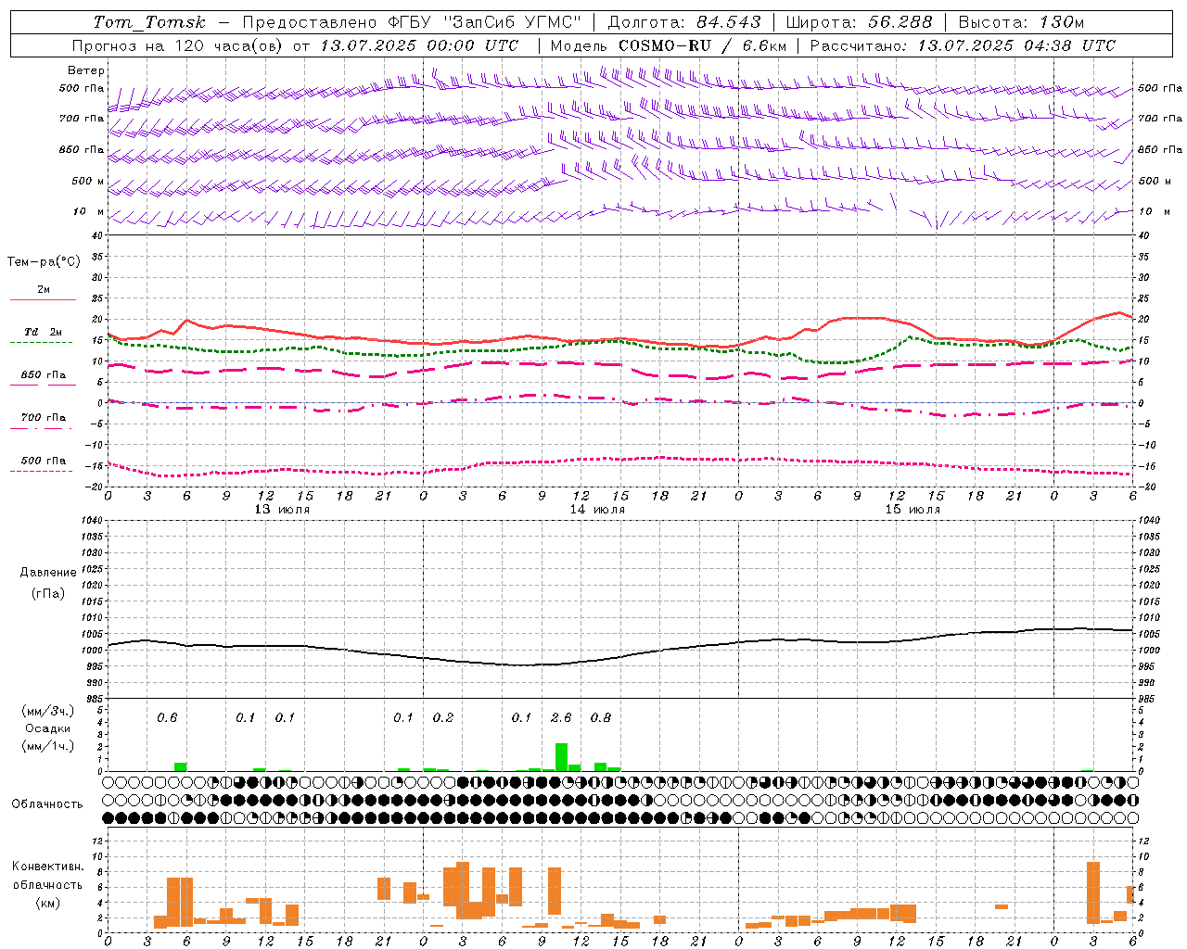Image resolution: width=1187 pixels, height=949 pixels.
Task: Click the 0.8 precipitation amount
Action: [x=601, y=717]
